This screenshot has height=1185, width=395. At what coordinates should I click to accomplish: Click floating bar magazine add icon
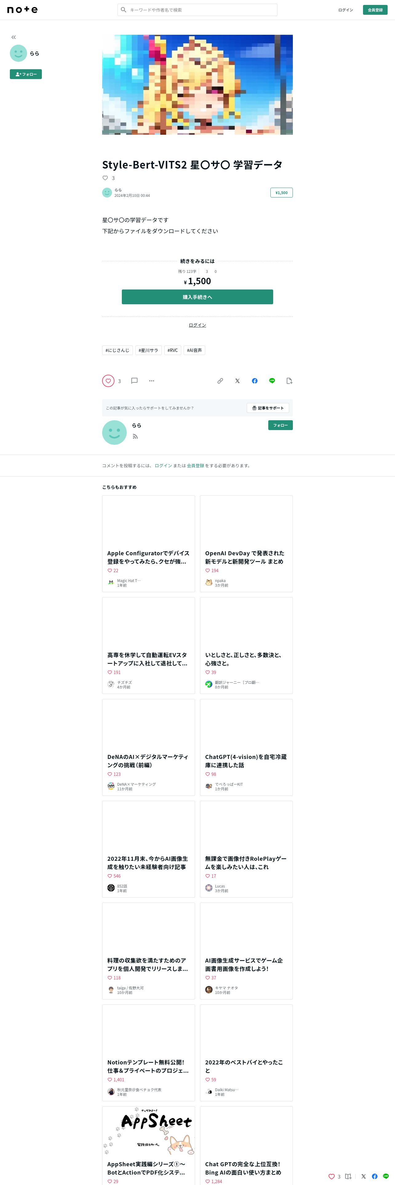[x=348, y=1176]
